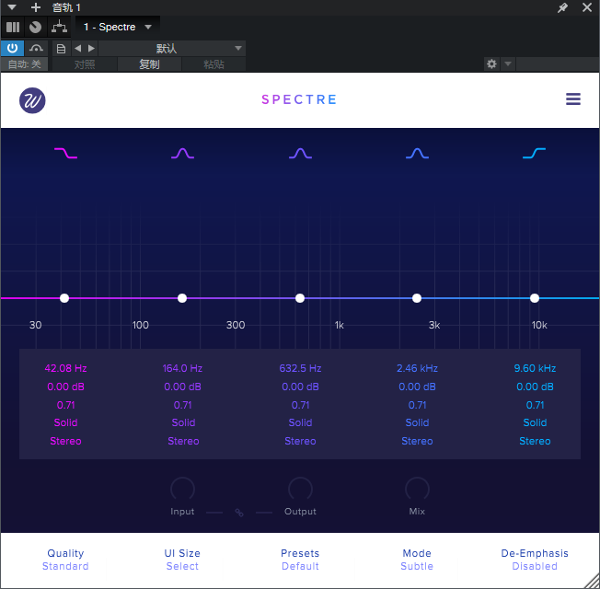Toggle Stereo mode on 2.46 kHz band
Screen dimensions: 600x589
417,441
